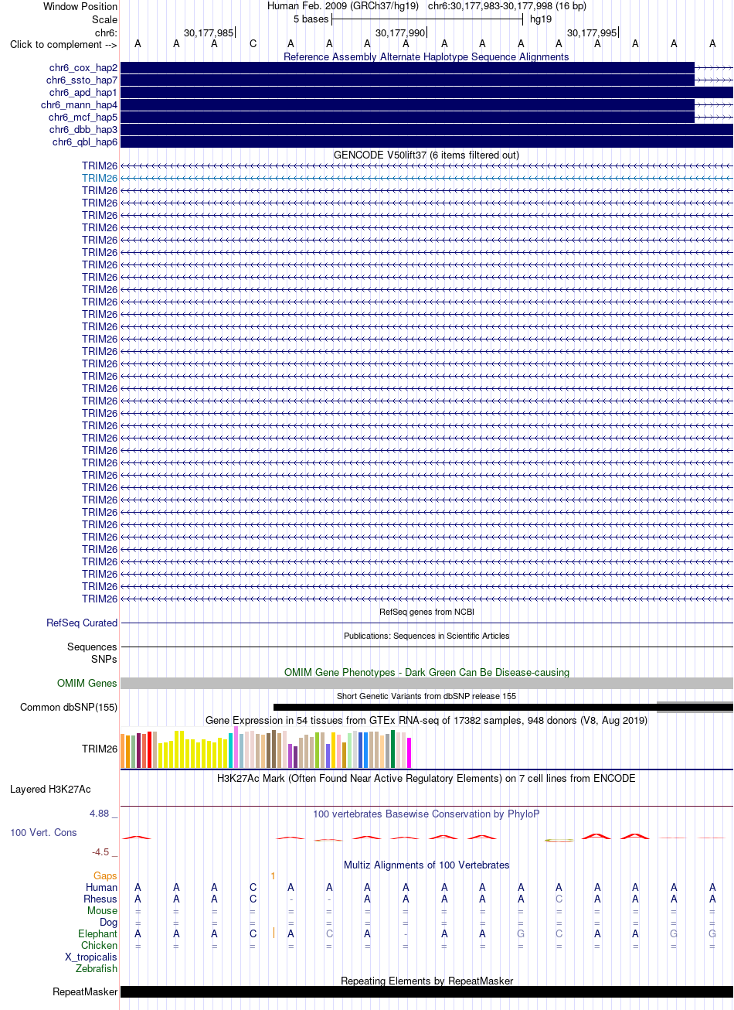This screenshot has height=1010, width=734.
Task: Select the Elephant species row label
Action: pos(98,933)
